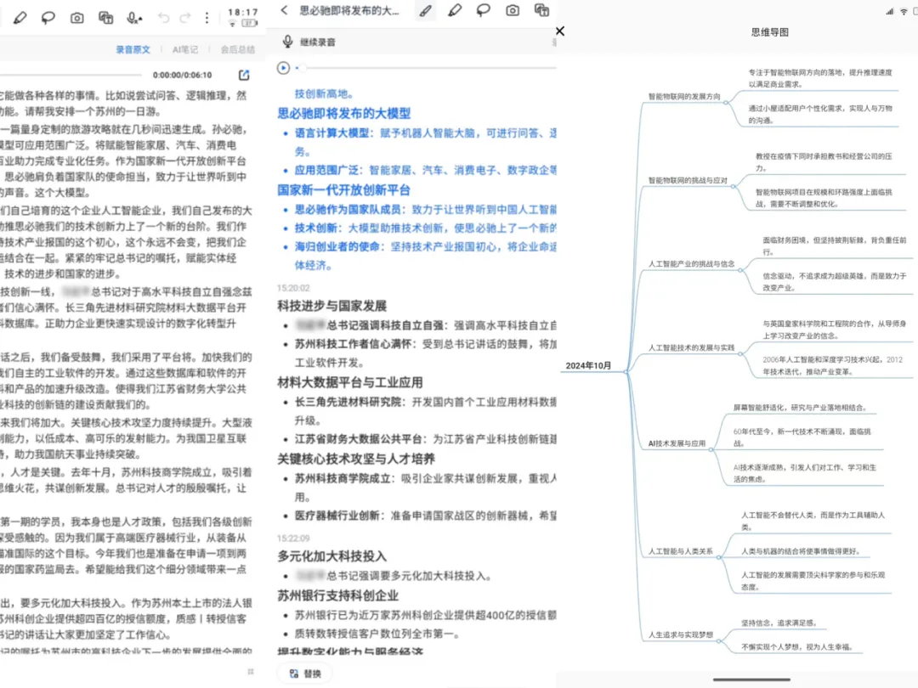This screenshot has height=688, width=918.
Task: Tap the recording time 0:00:00/0:06:10
Action: point(182,75)
